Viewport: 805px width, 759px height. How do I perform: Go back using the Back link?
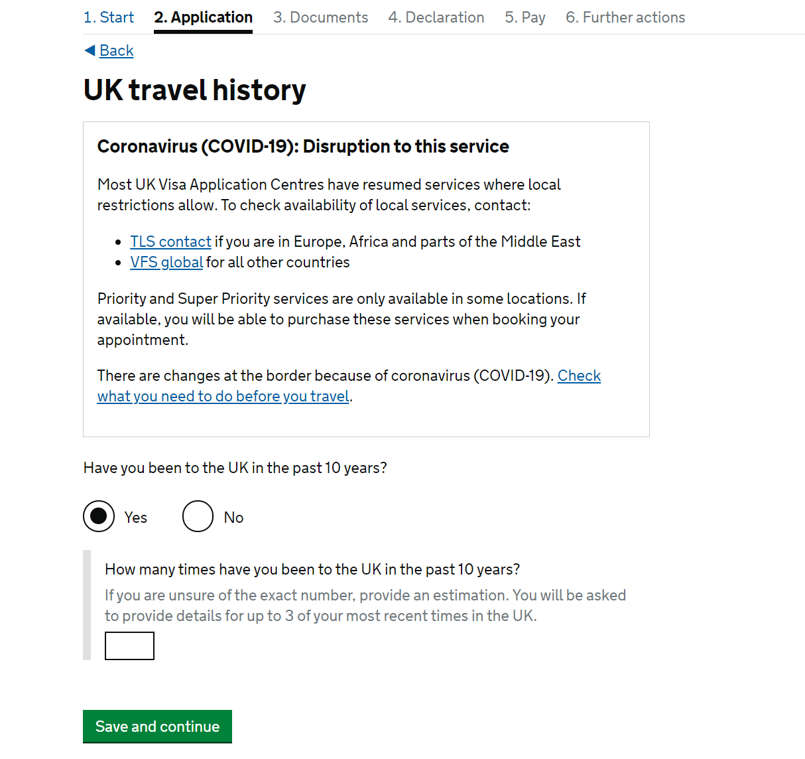[x=117, y=50]
